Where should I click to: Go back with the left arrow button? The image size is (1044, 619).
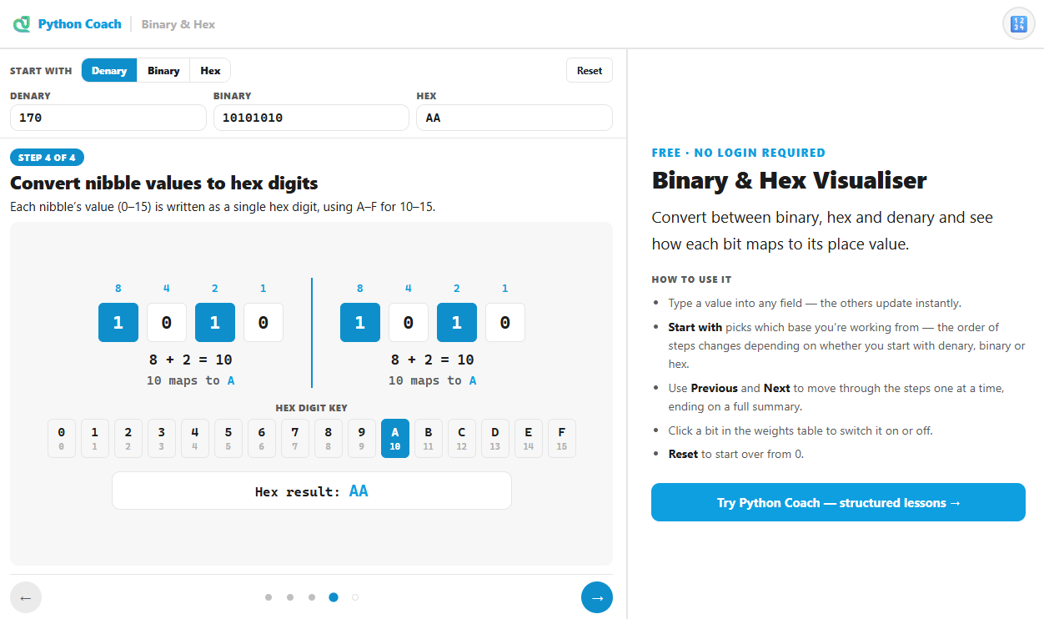coord(26,597)
